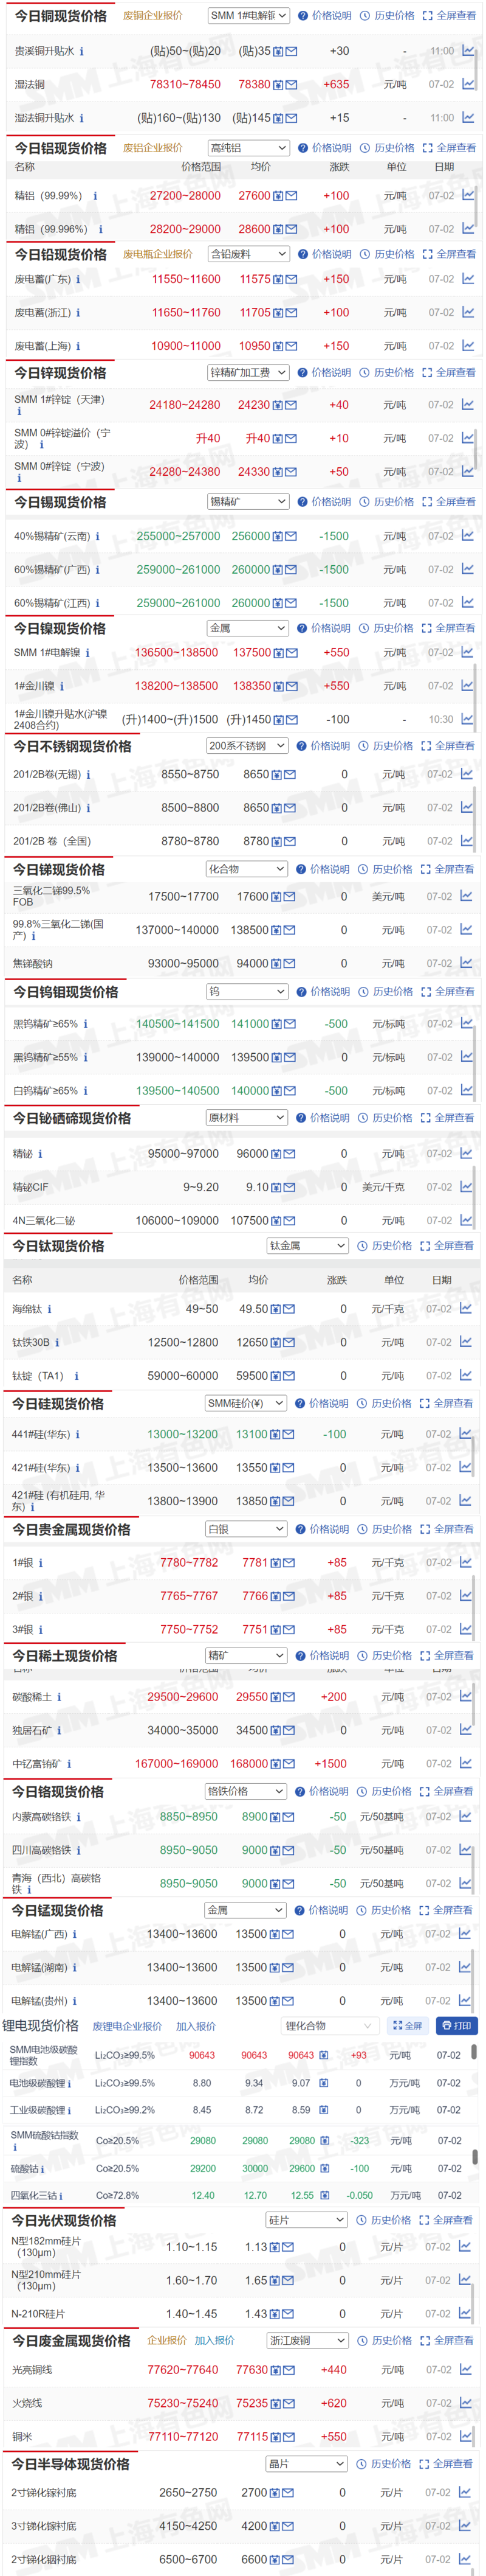The image size is (486, 2576).
Task: Open trend chart for 废电瓶(浙江)
Action: 467,312
